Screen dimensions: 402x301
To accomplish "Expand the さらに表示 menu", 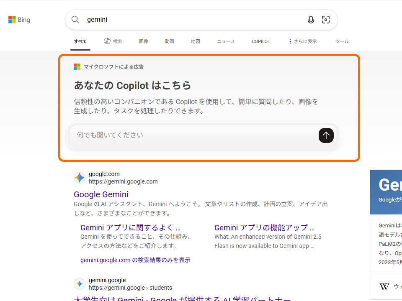I will [302, 41].
